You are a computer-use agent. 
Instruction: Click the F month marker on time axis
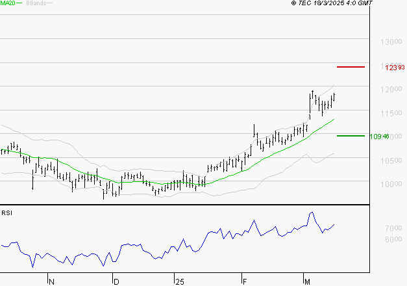tap(245, 282)
